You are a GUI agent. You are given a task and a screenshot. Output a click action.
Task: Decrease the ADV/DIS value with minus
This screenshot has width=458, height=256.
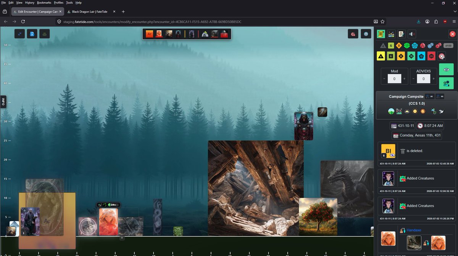click(414, 79)
